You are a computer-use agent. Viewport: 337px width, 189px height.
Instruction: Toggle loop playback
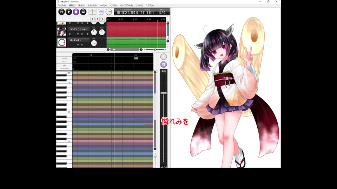tap(83, 12)
